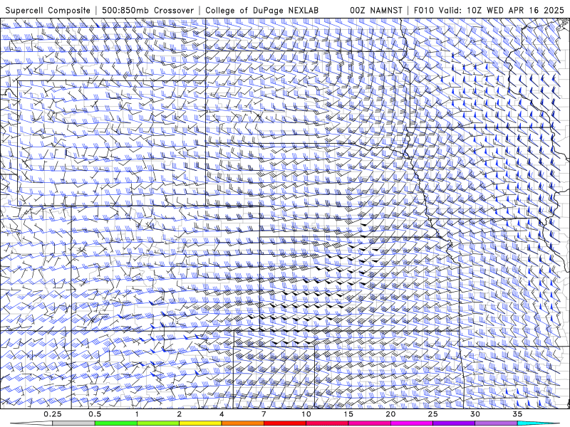570x427 pixels.
Task: Click the '4' color scale label
Action: [222, 414]
